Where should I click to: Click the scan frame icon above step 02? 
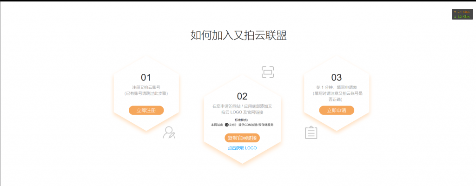267,72
